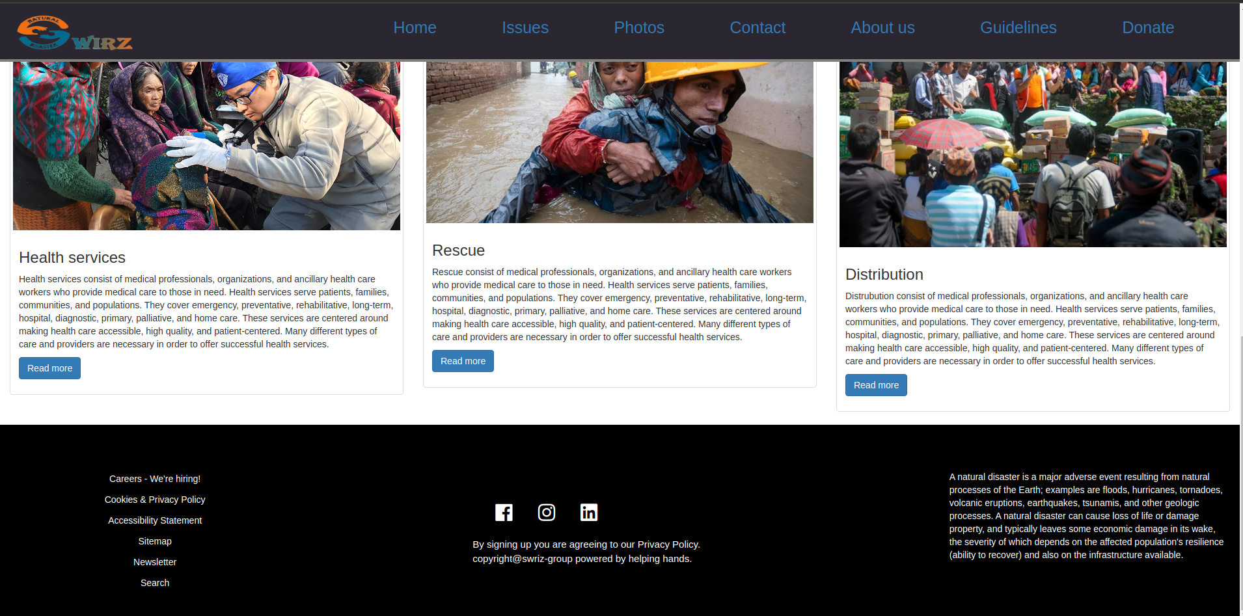
Task: Click the Rescue flood photo
Action: pos(620,142)
